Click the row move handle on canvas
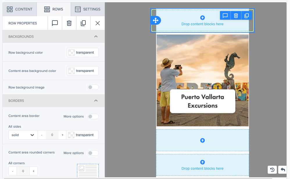Image resolution: width=290 pixels, height=179 pixels. coord(155,20)
